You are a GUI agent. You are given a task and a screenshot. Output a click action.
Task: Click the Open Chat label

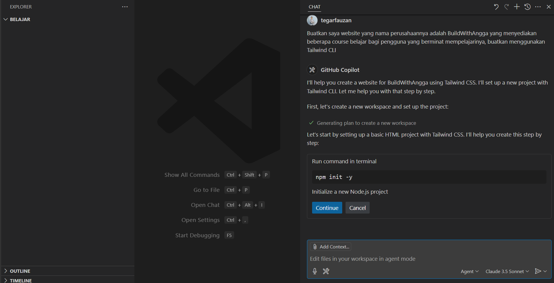point(205,205)
